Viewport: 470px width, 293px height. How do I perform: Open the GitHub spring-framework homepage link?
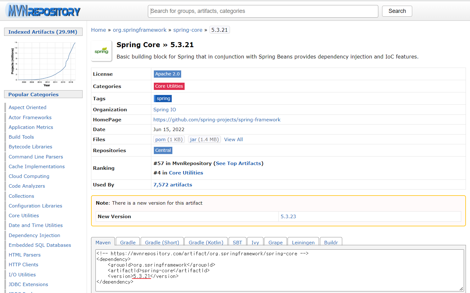coord(217,120)
